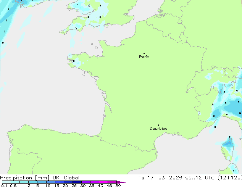The width and height of the screenshot is (242, 187).
Task: Pick the purple swatch between 30 and 35
Action: coord(86,182)
